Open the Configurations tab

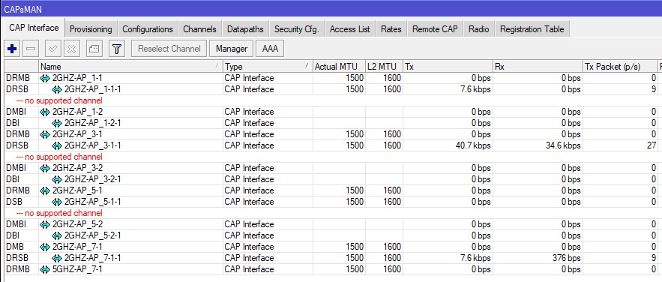[148, 29]
